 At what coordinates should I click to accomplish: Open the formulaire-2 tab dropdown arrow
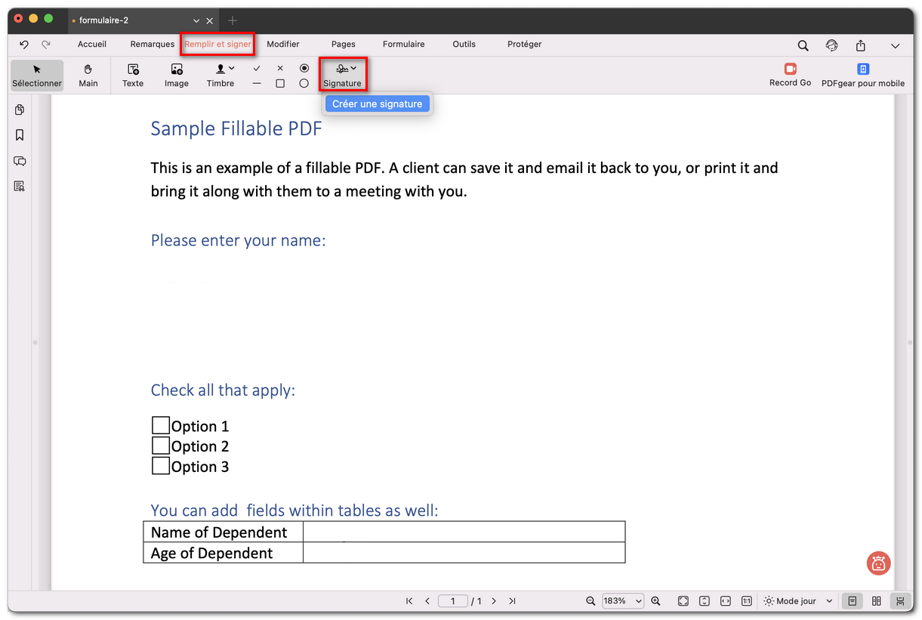pyautogui.click(x=196, y=21)
